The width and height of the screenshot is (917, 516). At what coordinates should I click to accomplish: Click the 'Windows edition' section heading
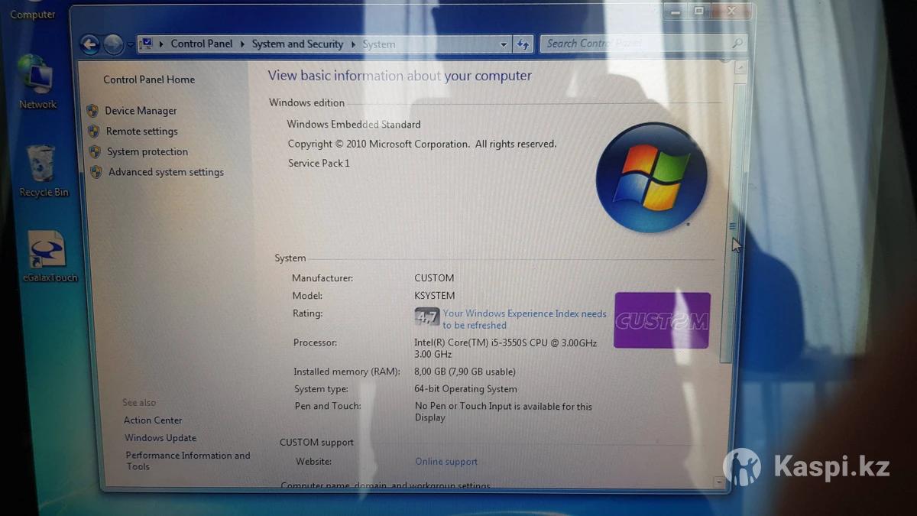pos(306,102)
